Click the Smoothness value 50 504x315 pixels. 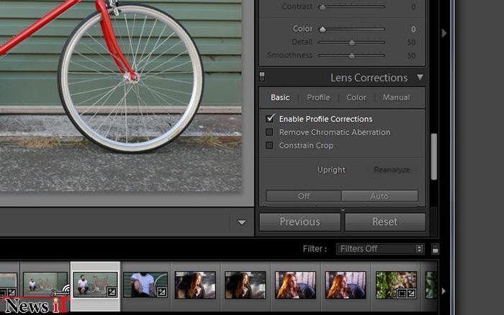pyautogui.click(x=411, y=56)
